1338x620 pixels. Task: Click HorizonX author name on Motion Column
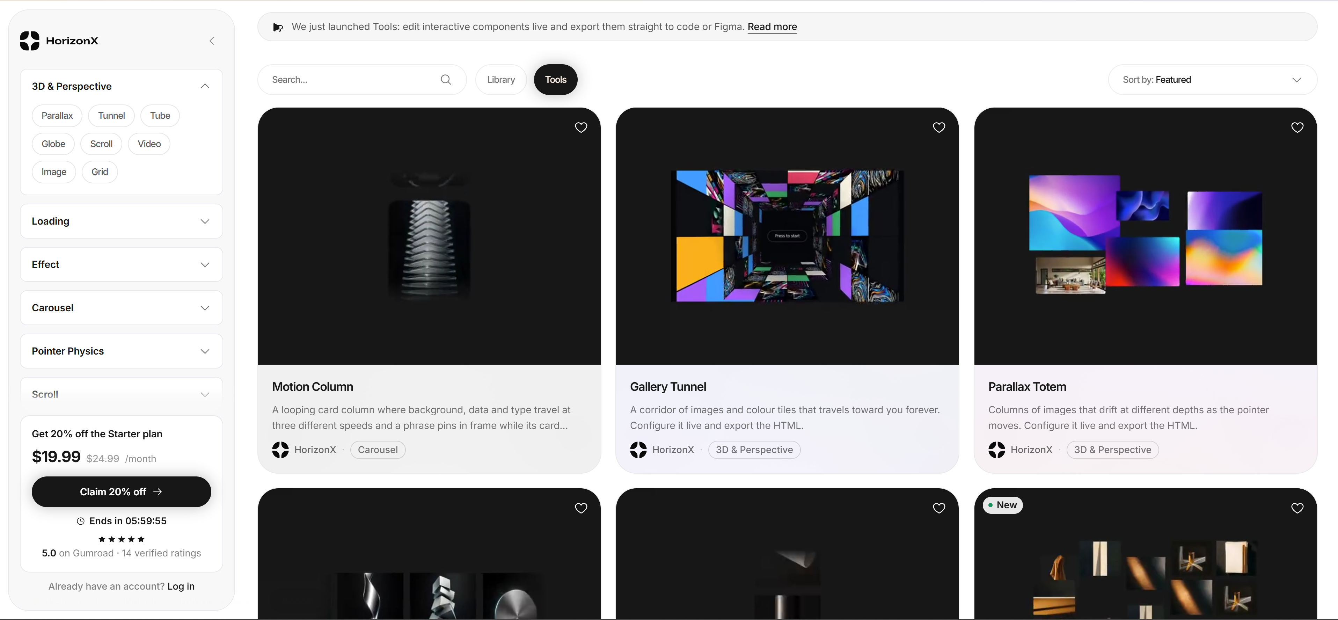tap(315, 450)
